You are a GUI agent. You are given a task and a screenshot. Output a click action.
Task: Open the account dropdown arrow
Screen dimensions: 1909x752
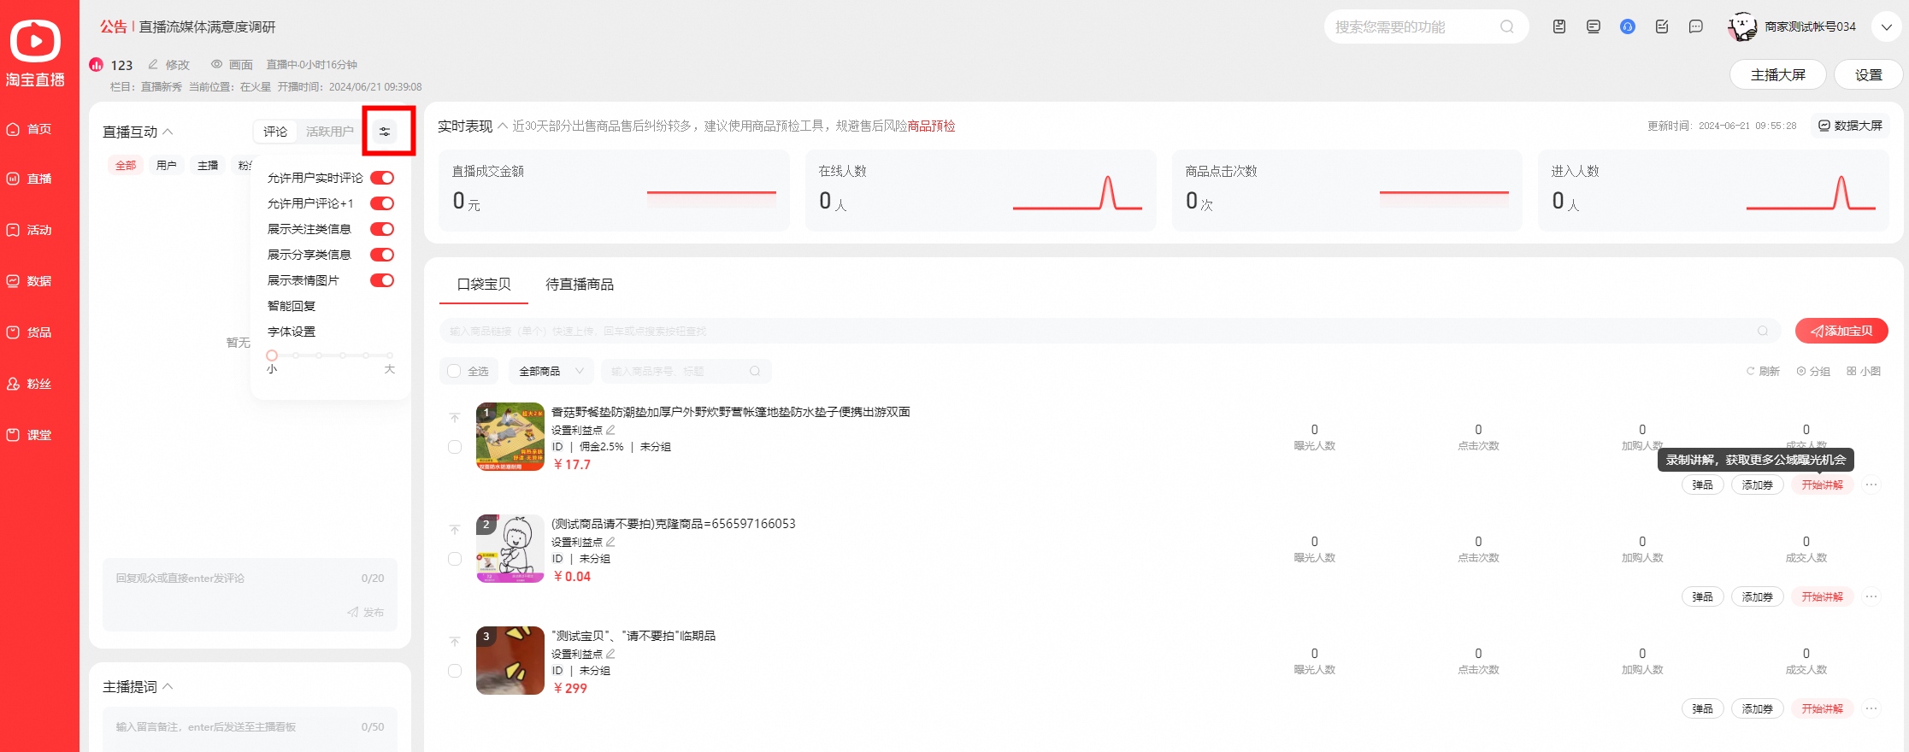[1886, 26]
